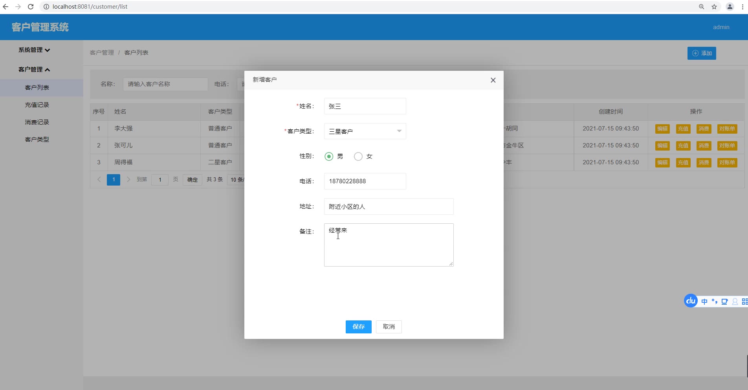
Task: Click the browser address bar URL
Action: pyautogui.click(x=90, y=7)
